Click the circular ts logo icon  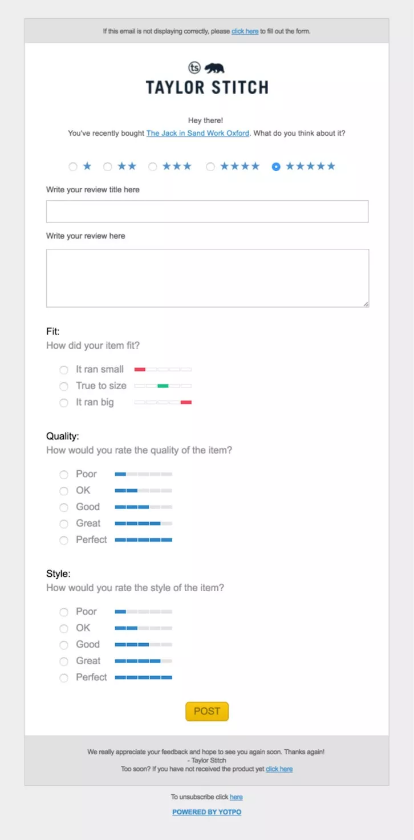[x=194, y=68]
